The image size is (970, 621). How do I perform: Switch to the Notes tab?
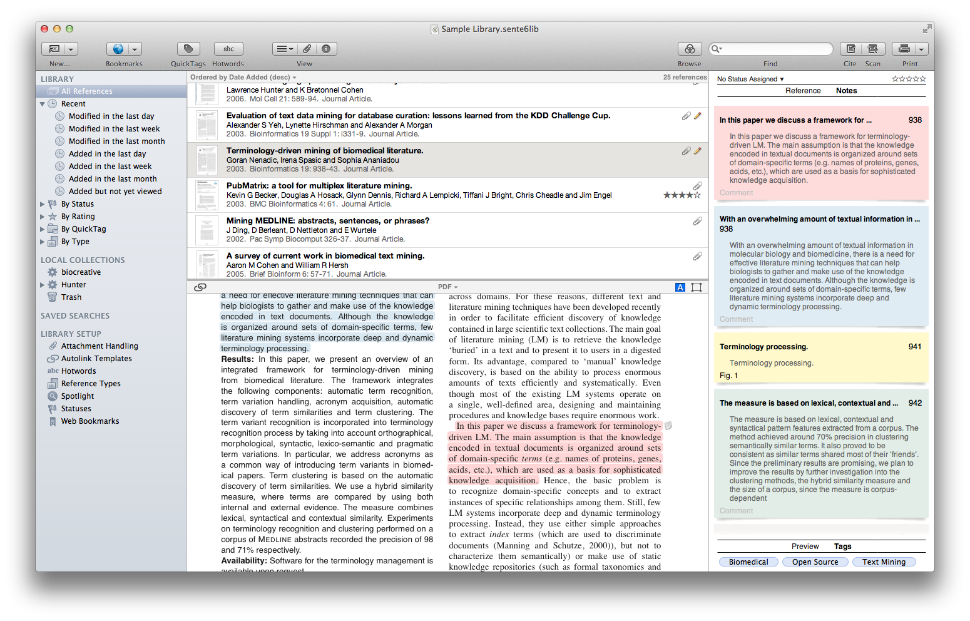pyautogui.click(x=847, y=91)
